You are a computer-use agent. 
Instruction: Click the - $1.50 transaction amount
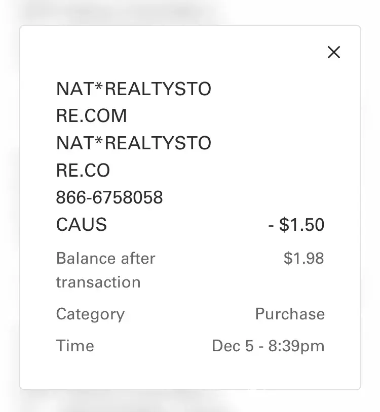click(x=296, y=225)
